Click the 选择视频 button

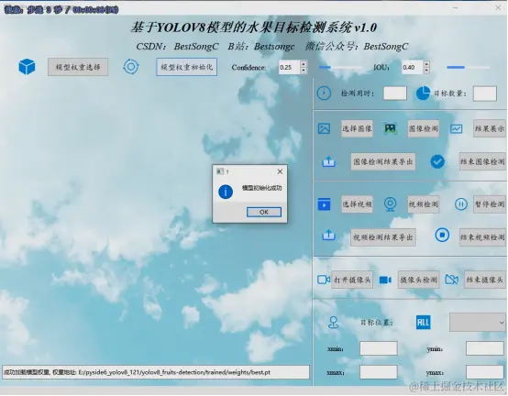357,204
